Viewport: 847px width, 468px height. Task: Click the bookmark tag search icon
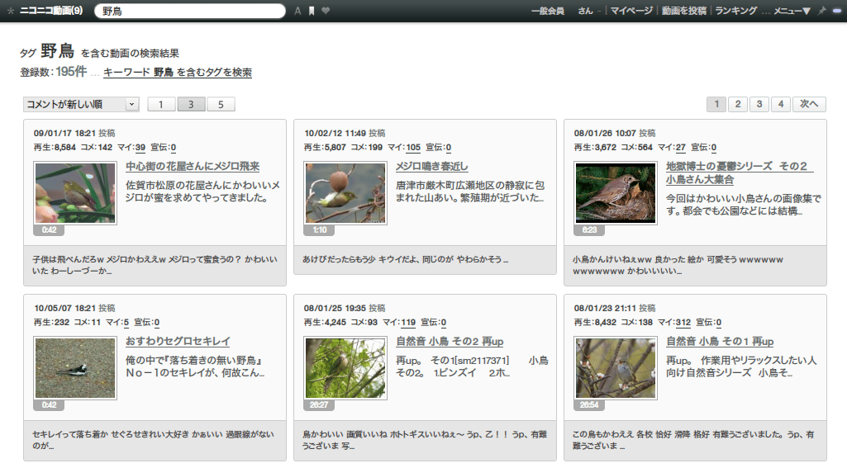tap(312, 11)
